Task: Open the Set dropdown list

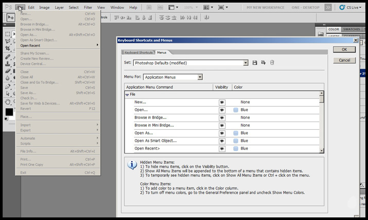Action: pyautogui.click(x=246, y=63)
